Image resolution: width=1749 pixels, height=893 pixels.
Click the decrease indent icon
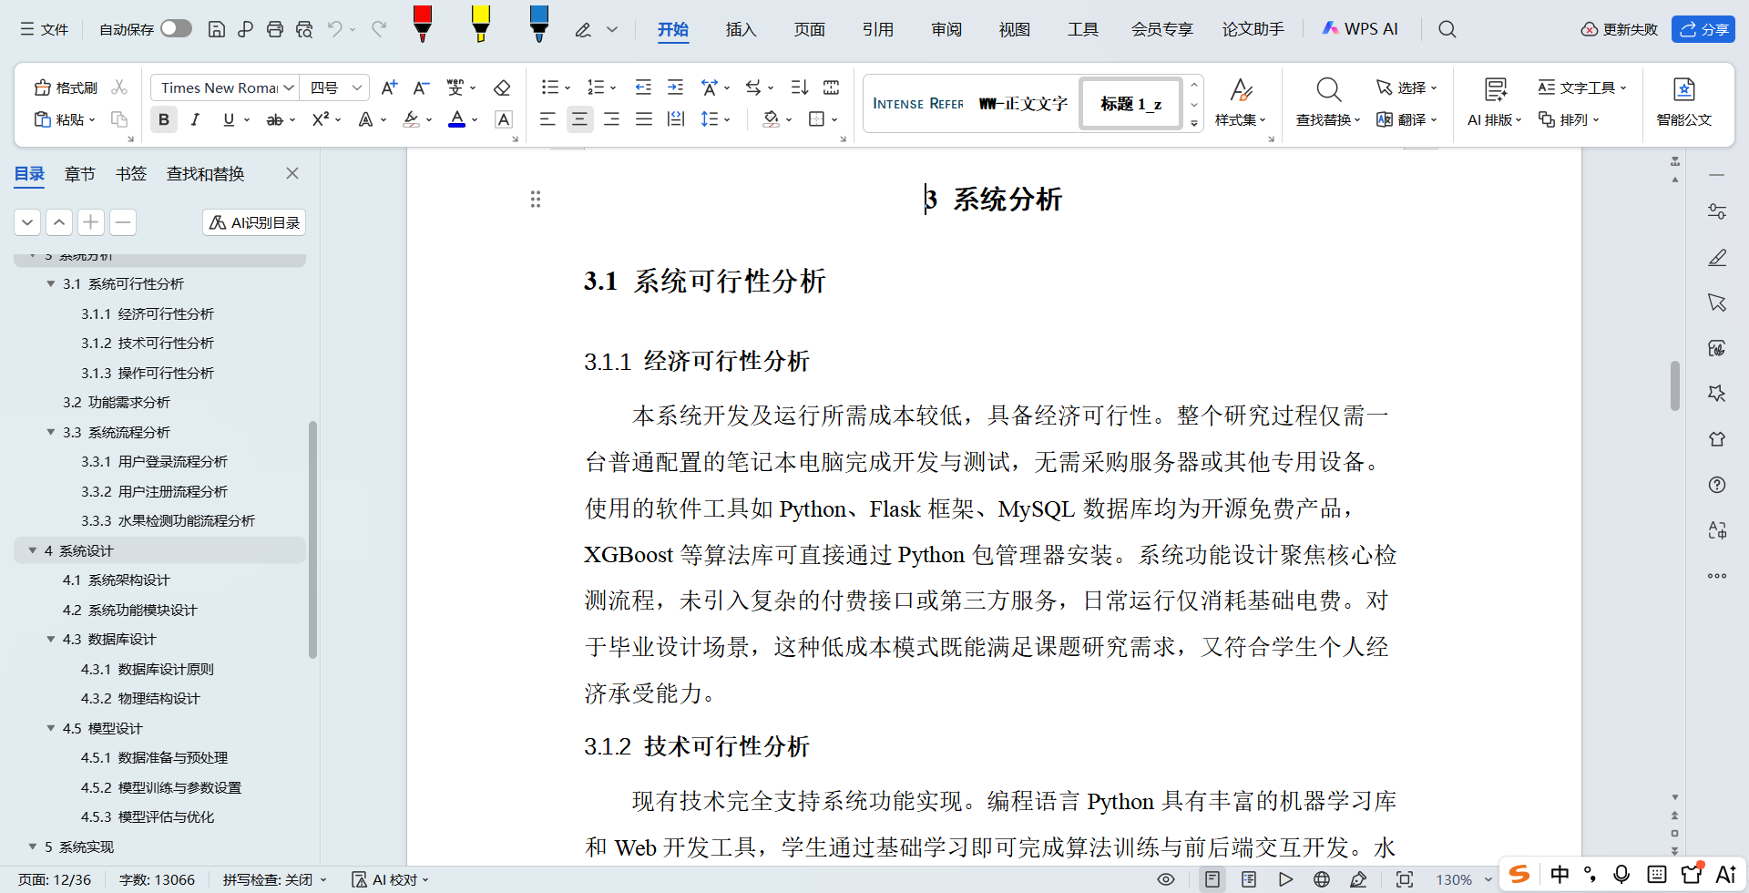(x=643, y=87)
